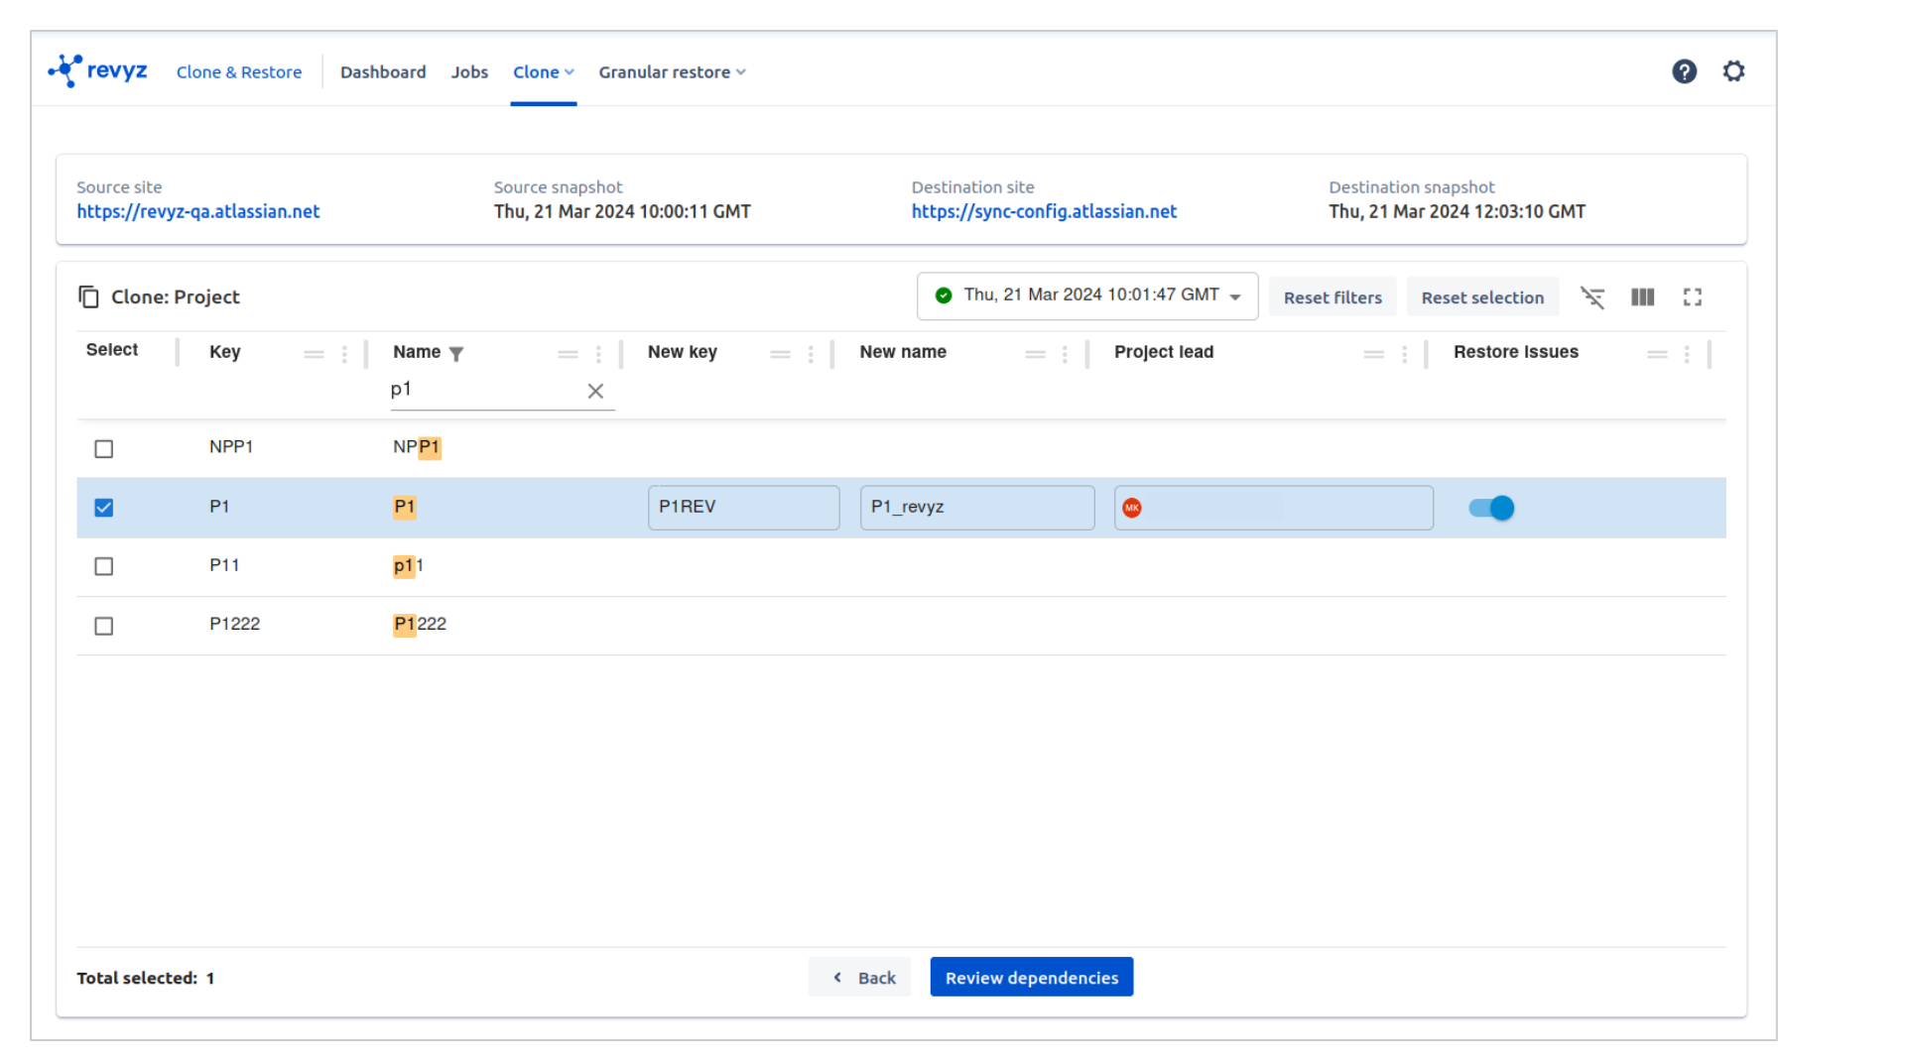Click the filter icon beside Name header
The image size is (1905, 1063).
point(456,354)
